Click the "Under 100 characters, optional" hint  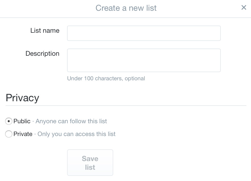[106, 78]
